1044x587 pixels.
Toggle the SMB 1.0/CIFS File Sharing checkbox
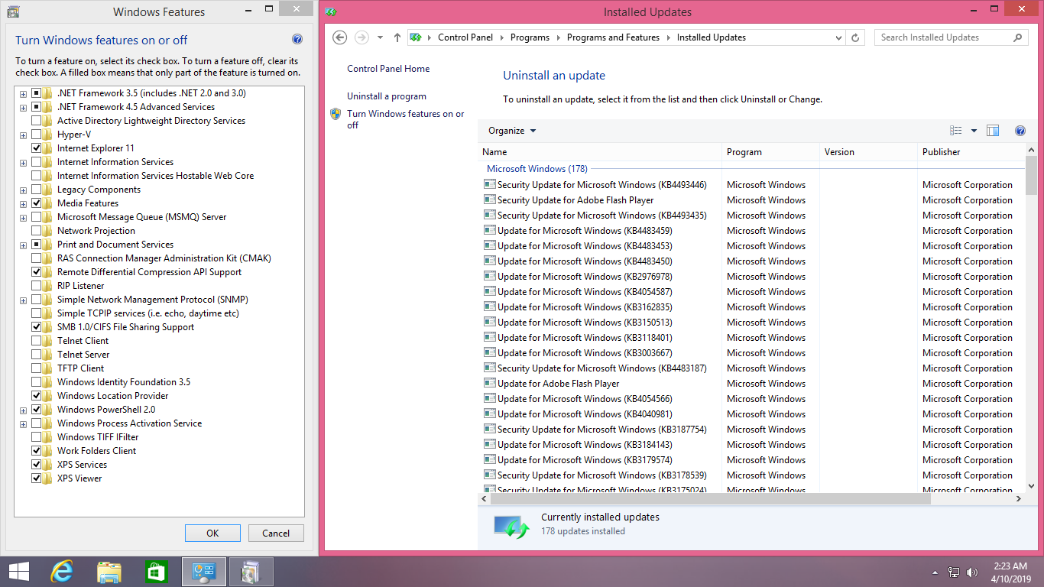click(x=37, y=327)
